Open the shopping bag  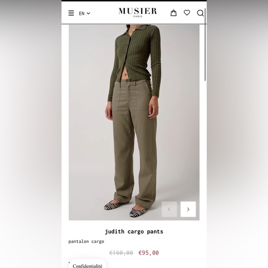click(x=173, y=13)
